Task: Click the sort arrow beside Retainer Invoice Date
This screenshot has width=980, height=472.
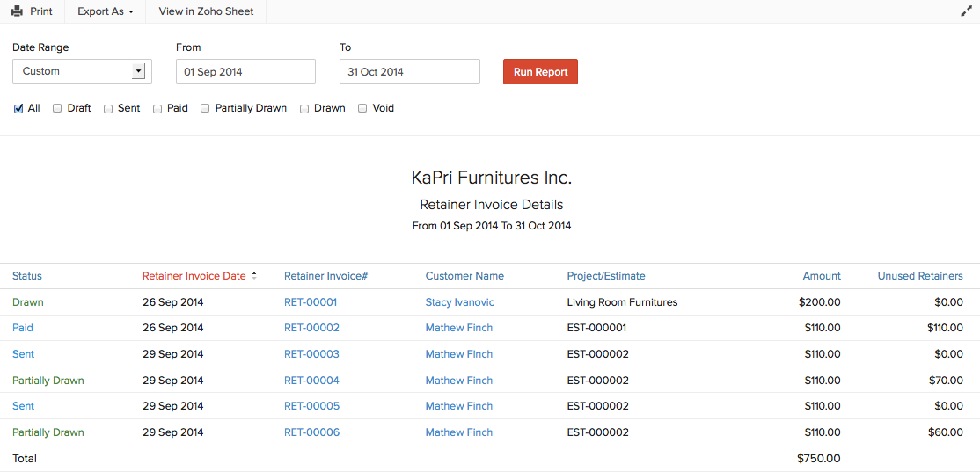Action: (253, 276)
